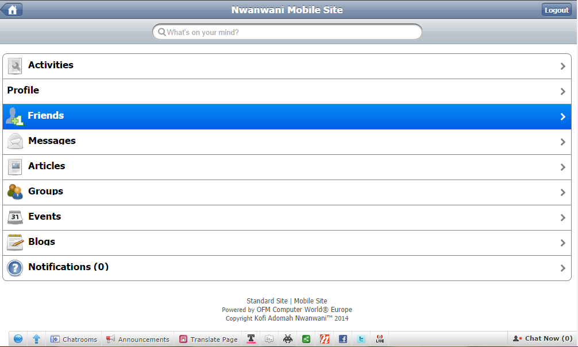Viewport: 578px width, 347px height.
Task: Expand the Groups row chevron
Action: 563,193
